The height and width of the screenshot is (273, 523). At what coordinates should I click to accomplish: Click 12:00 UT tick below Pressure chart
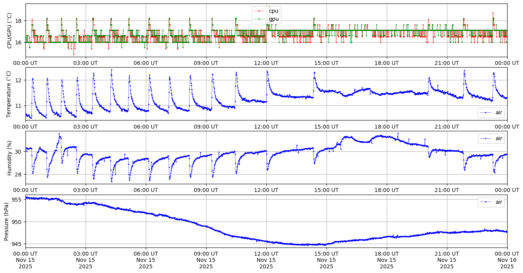pos(266,254)
